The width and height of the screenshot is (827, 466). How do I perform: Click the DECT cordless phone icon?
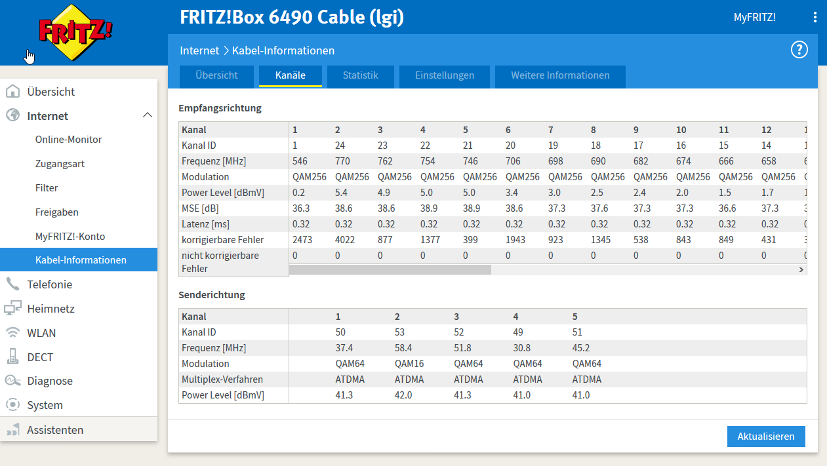tap(12, 357)
